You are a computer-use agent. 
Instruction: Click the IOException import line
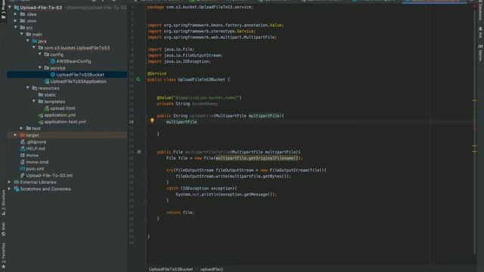179,61
